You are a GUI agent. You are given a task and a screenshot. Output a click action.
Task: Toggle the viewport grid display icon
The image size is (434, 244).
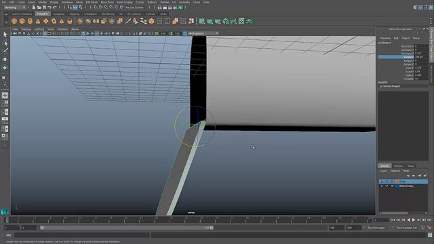click(45, 33)
